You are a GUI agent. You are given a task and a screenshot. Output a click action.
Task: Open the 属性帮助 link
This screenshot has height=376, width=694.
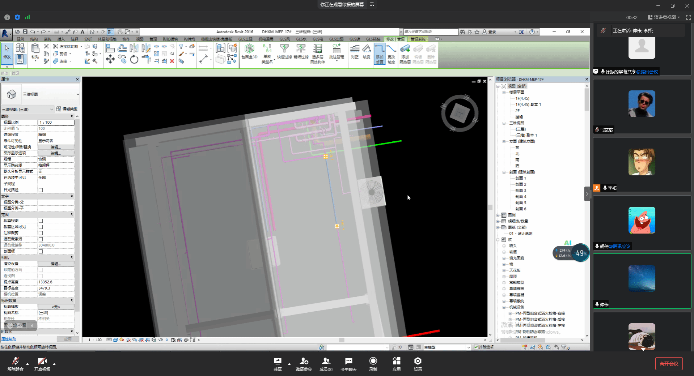point(9,339)
